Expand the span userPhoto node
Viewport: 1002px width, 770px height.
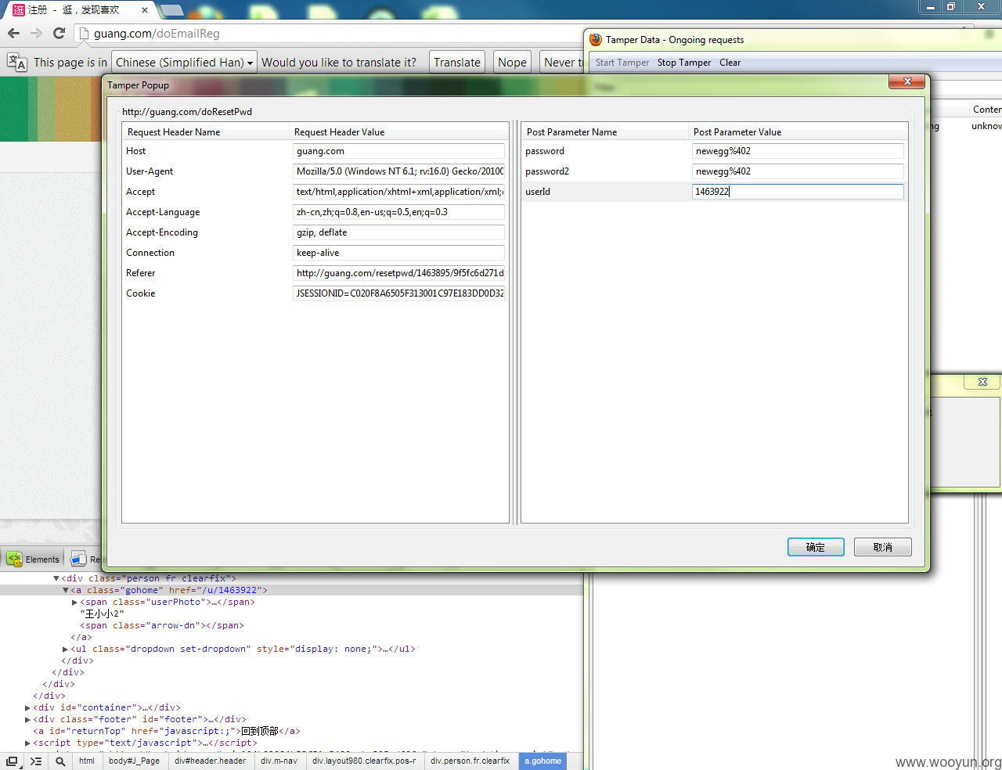pyautogui.click(x=75, y=602)
